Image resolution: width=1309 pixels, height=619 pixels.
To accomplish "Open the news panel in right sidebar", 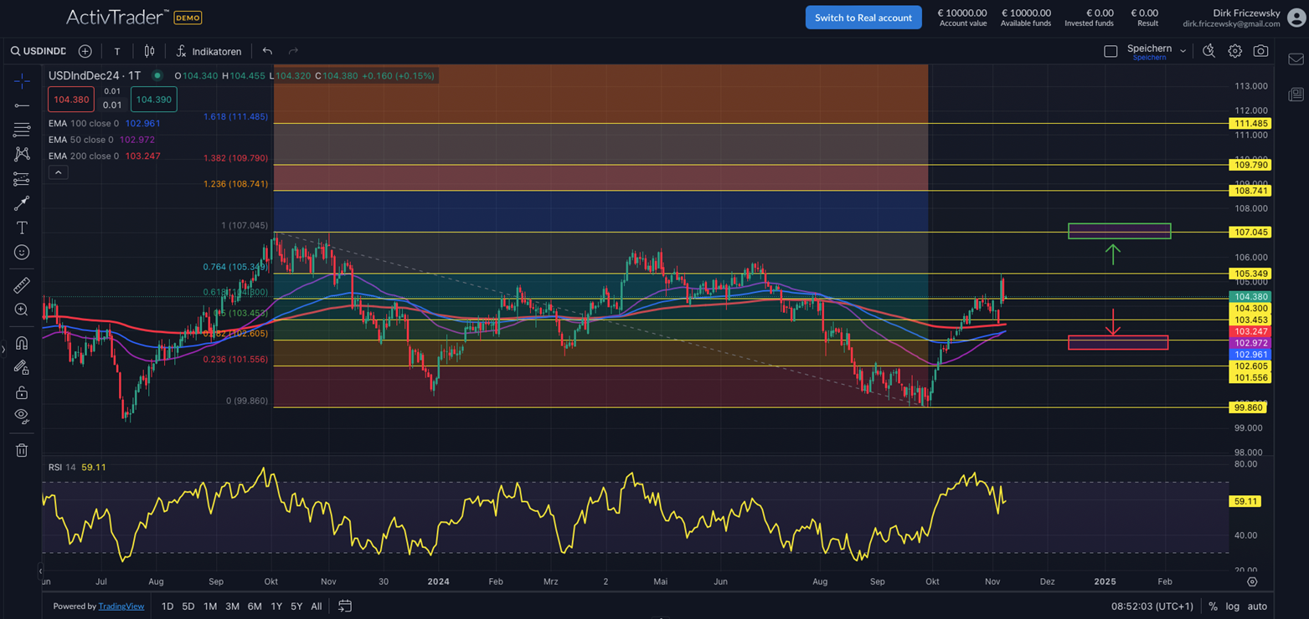I will (x=1295, y=94).
